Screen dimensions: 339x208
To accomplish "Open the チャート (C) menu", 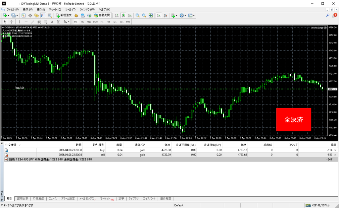I will point(55,9).
